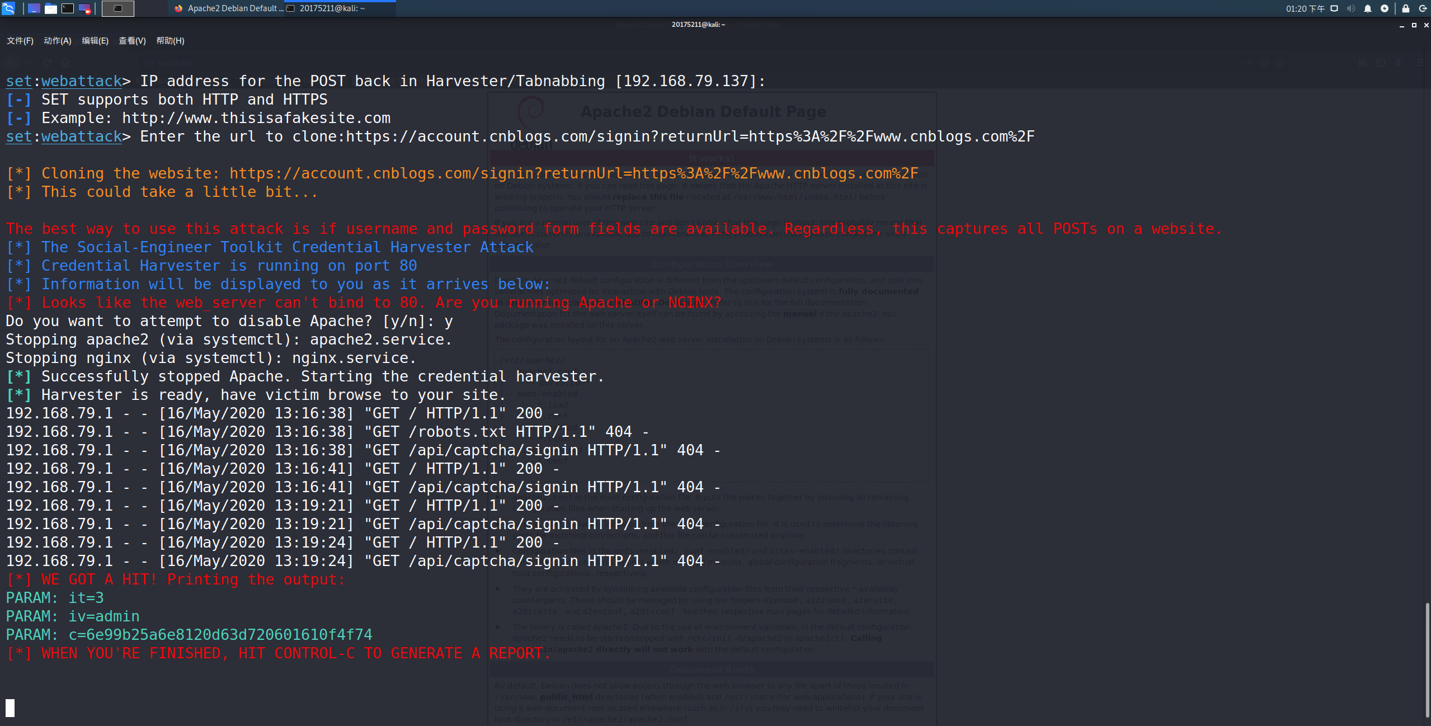Screen dimensions: 1431x726
Task: Launch the terminal emulator panel icon
Action: pyautogui.click(x=68, y=8)
